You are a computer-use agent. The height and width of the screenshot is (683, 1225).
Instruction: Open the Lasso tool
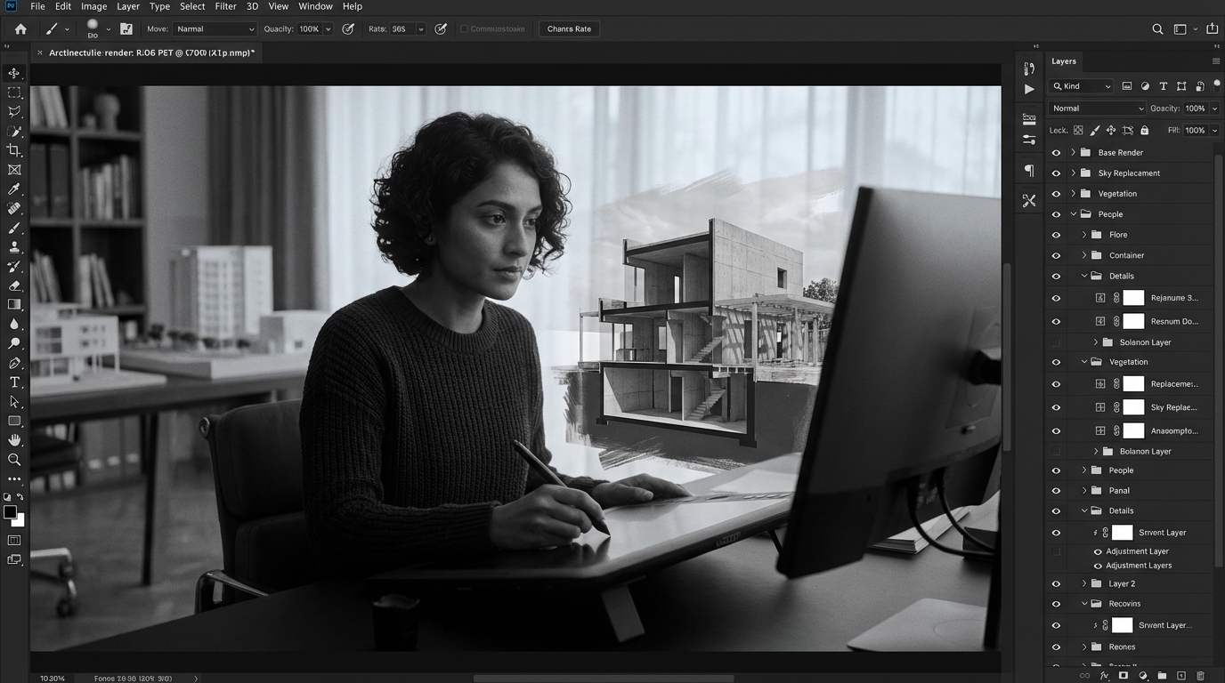13,111
